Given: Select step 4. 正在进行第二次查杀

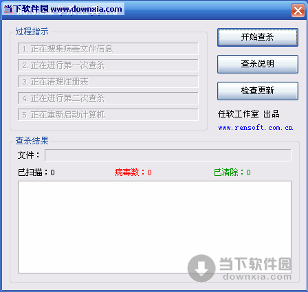Looking at the screenshot, I should (108, 98).
